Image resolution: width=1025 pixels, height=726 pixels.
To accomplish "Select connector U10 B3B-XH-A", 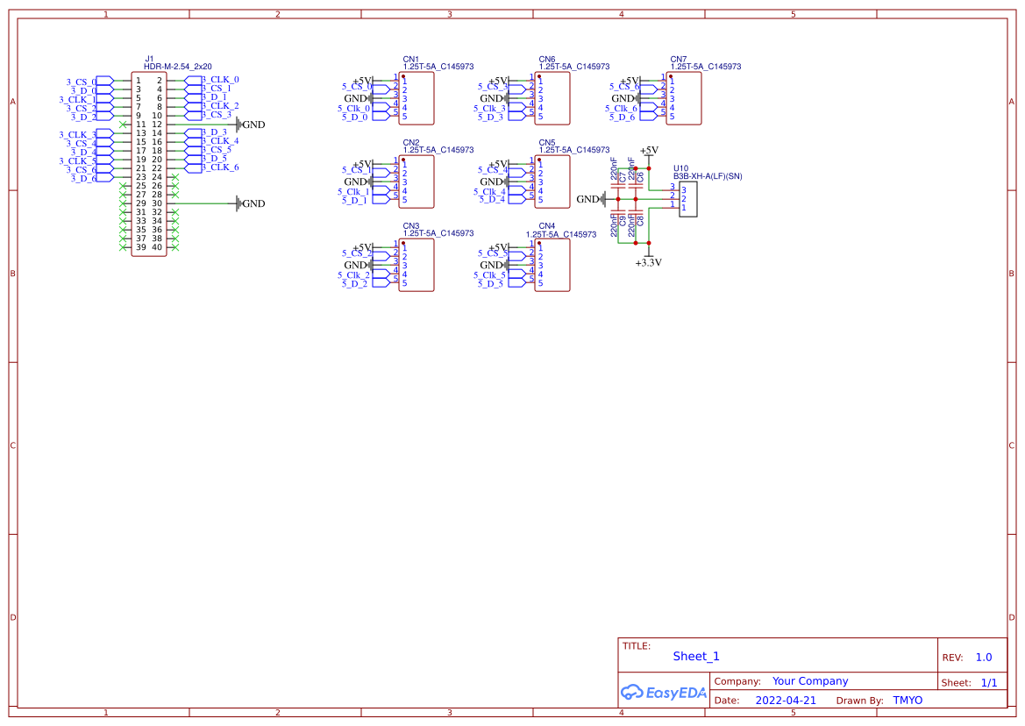I will point(689,199).
